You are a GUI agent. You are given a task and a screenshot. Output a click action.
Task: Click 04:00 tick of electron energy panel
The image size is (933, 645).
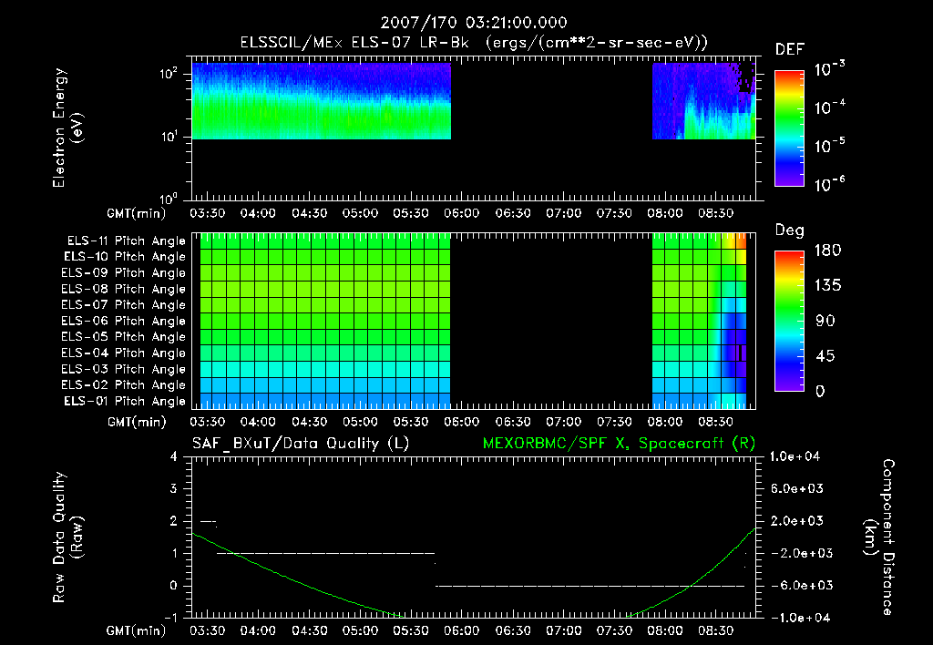tap(258, 213)
